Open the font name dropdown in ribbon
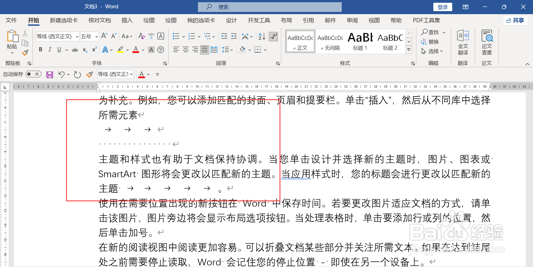 pos(77,37)
